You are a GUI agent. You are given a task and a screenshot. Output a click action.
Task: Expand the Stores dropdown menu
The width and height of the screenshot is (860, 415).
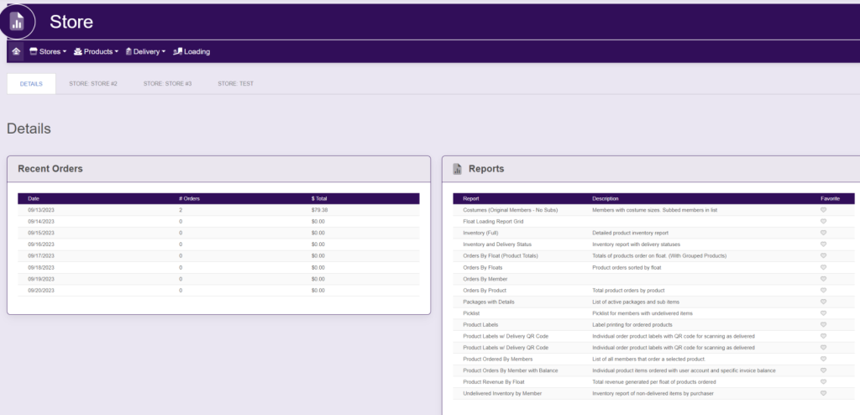48,51
